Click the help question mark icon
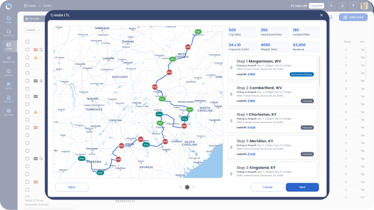The image size is (374, 210). (x=353, y=6)
